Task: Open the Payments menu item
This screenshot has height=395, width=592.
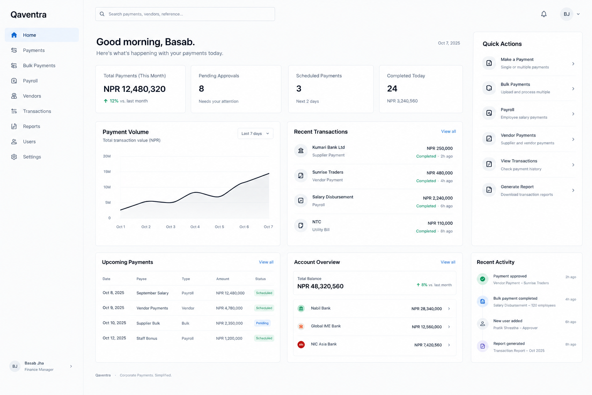Action: coord(42,50)
